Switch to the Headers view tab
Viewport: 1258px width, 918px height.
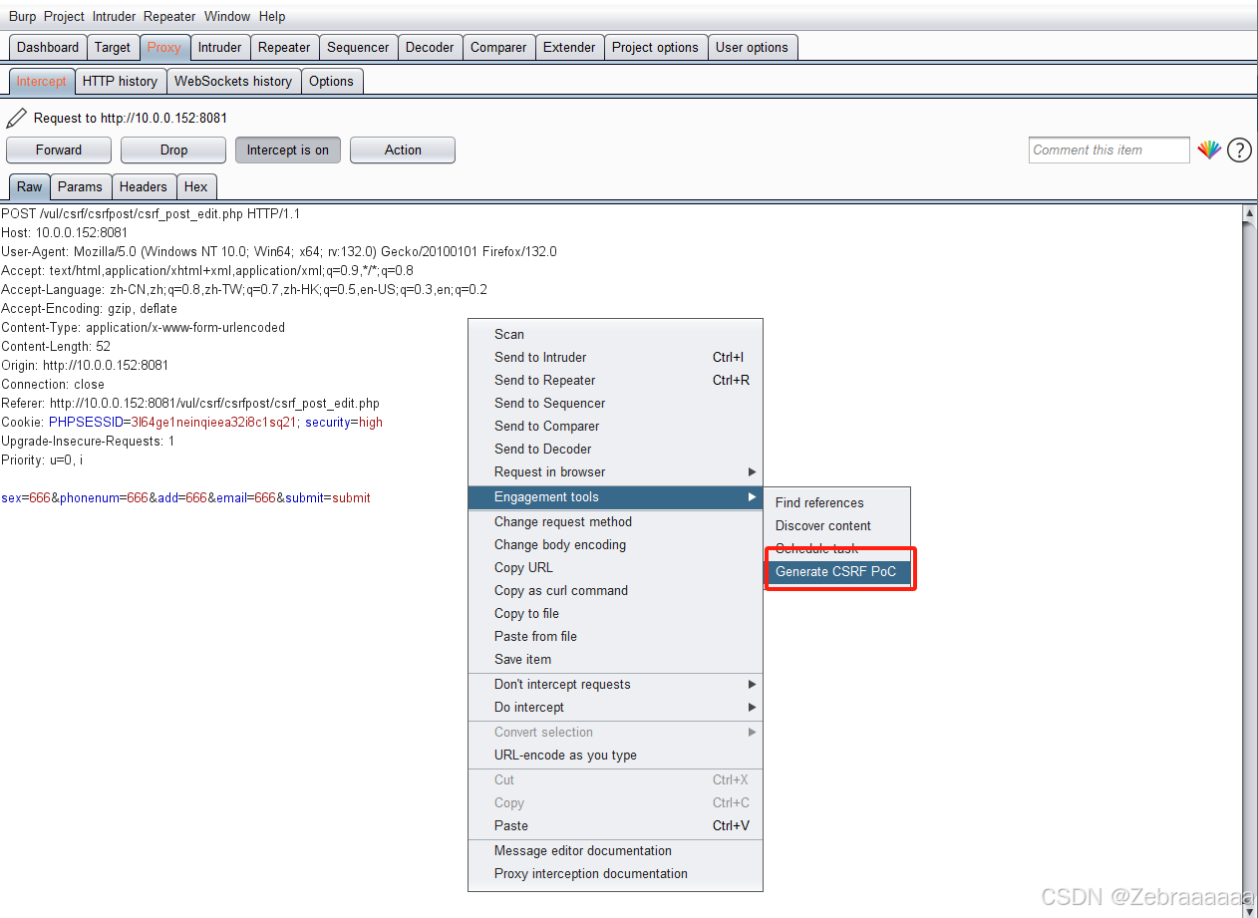point(144,186)
